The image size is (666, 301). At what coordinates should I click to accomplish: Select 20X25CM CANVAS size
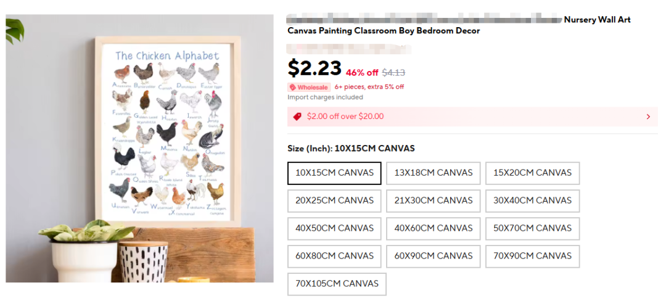coord(334,200)
